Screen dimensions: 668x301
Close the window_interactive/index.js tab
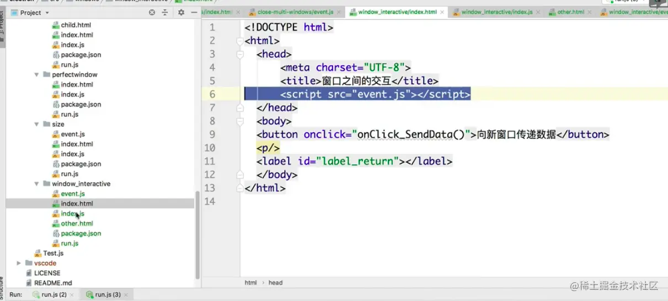538,12
